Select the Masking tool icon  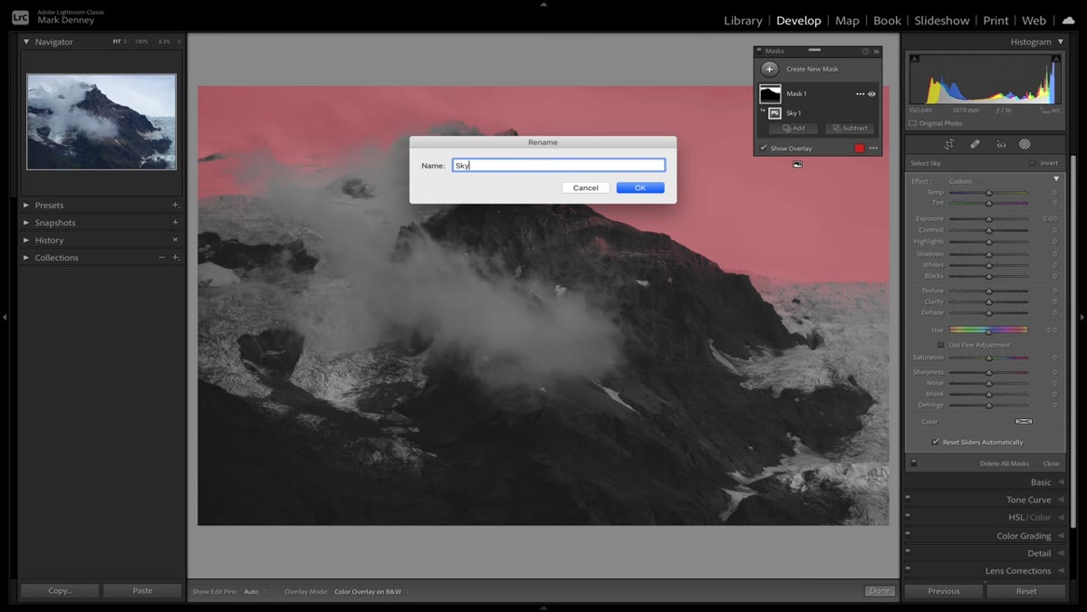(x=1024, y=144)
